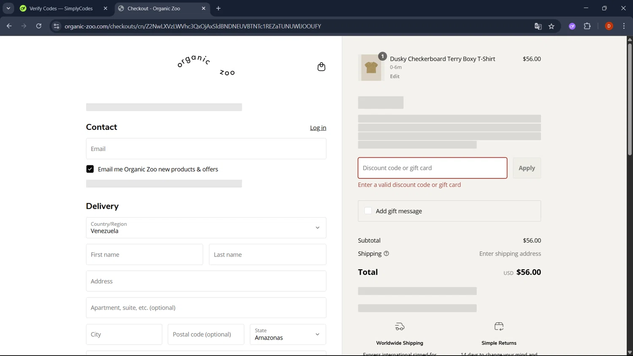The height and width of the screenshot is (356, 633).
Task: Open site information icon in address bar
Action: (56, 26)
